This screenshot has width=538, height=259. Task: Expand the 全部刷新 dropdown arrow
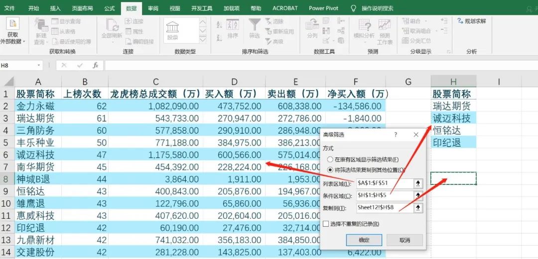click(x=113, y=42)
